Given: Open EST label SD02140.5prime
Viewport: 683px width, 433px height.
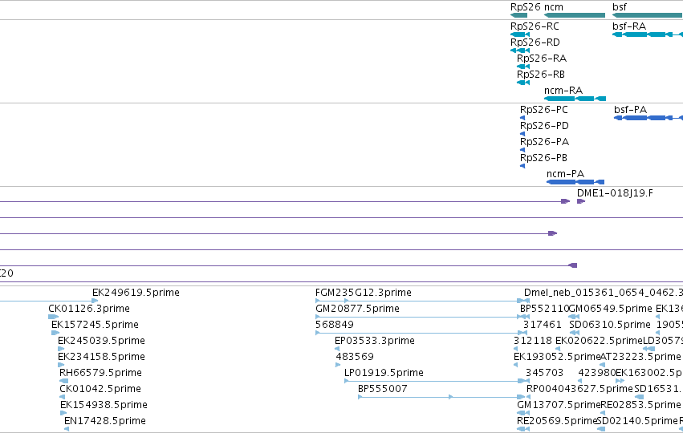Looking at the screenshot, I should point(636,421).
